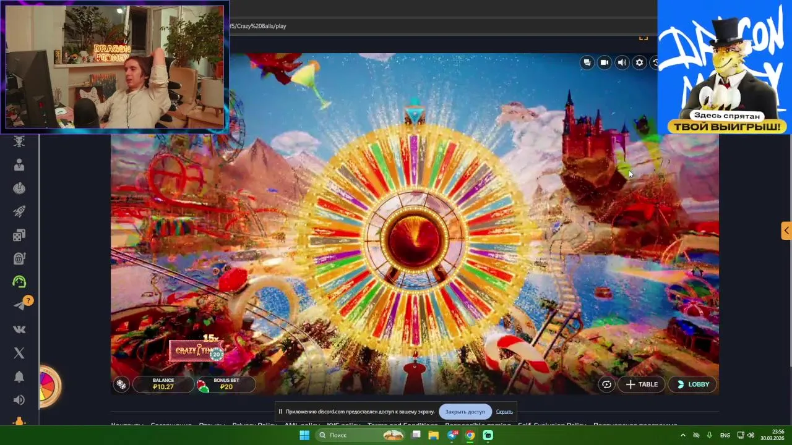Open the round token sidebar icon above the rocket
Image resolution: width=792 pixels, height=445 pixels.
coord(19,189)
